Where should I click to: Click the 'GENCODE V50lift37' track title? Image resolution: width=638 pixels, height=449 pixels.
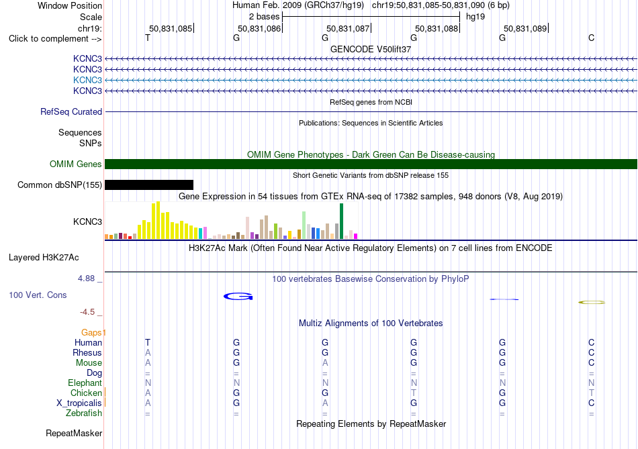pyautogui.click(x=371, y=49)
